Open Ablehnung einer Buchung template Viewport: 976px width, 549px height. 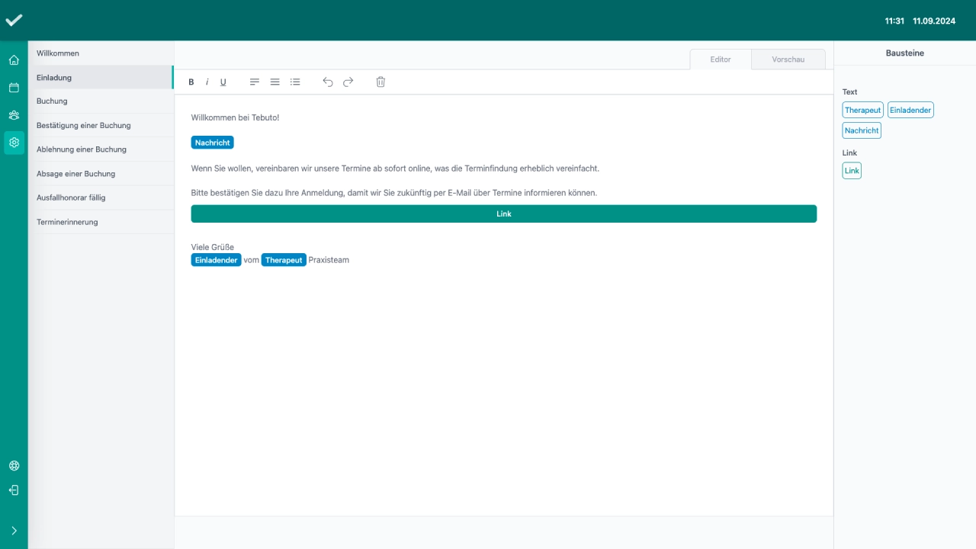coord(101,149)
